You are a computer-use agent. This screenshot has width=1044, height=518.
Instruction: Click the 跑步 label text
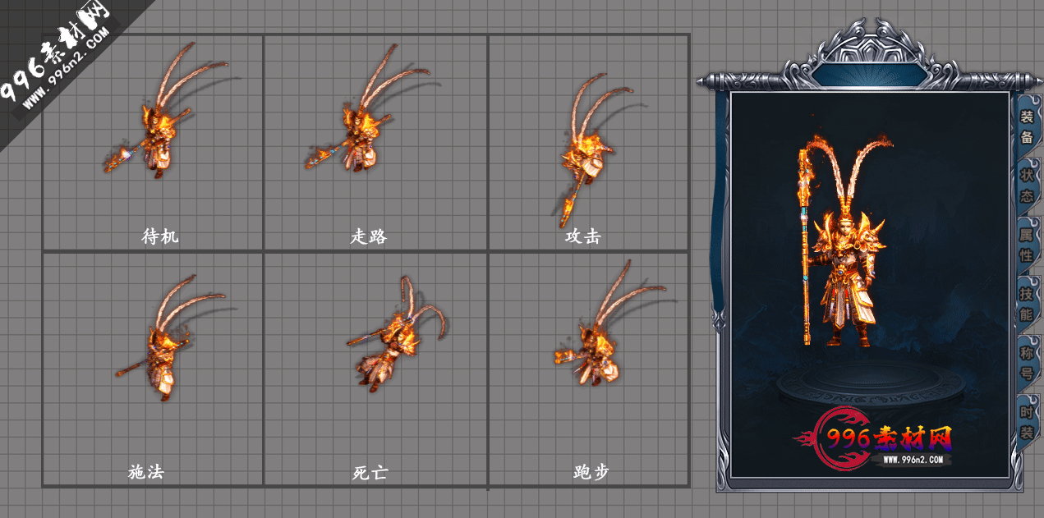click(591, 472)
